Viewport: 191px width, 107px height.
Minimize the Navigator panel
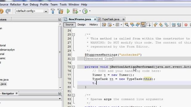(60, 93)
